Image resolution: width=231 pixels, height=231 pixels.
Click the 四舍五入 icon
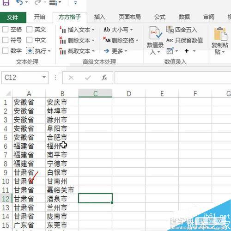[170, 30]
